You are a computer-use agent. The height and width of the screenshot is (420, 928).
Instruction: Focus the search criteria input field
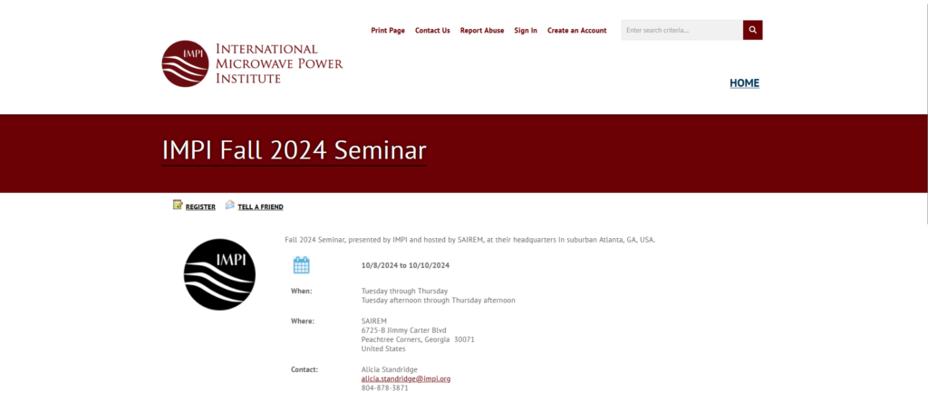click(681, 30)
